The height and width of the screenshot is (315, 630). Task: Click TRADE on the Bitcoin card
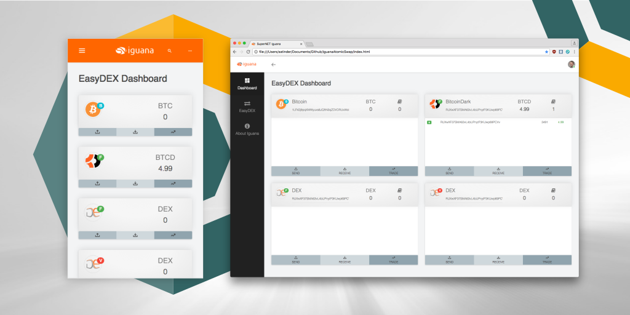tap(393, 171)
